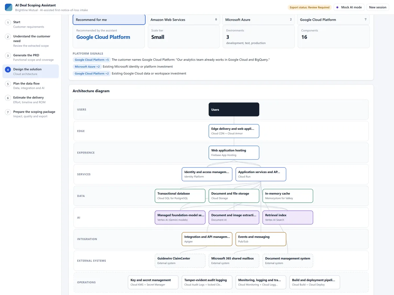The image size is (394, 295).
Task: Select the Build and deployment pipeline node
Action: [x=315, y=282]
